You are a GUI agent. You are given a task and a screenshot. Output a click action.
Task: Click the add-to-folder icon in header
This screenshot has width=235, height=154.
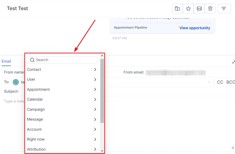pos(177,9)
